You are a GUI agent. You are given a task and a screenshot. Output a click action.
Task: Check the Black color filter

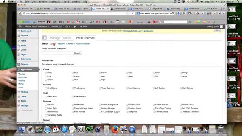[x=46, y=73]
